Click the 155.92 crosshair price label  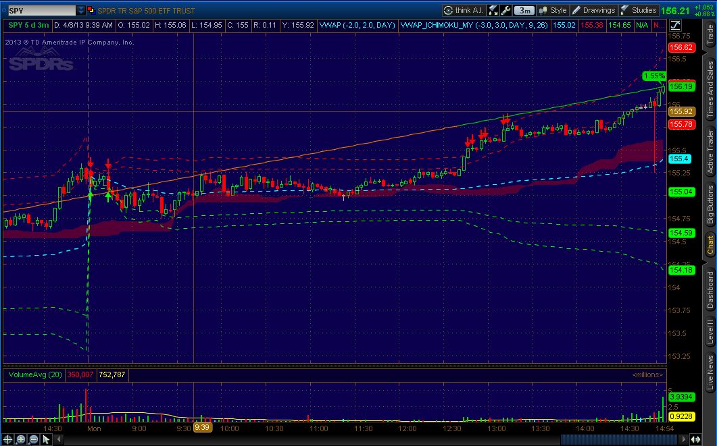pyautogui.click(x=681, y=111)
